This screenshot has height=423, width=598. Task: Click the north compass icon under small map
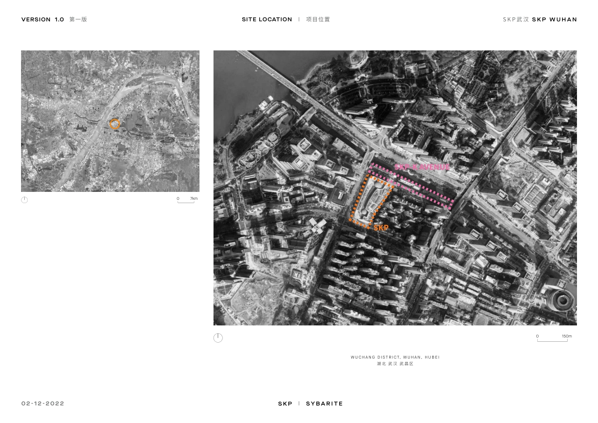point(24,200)
